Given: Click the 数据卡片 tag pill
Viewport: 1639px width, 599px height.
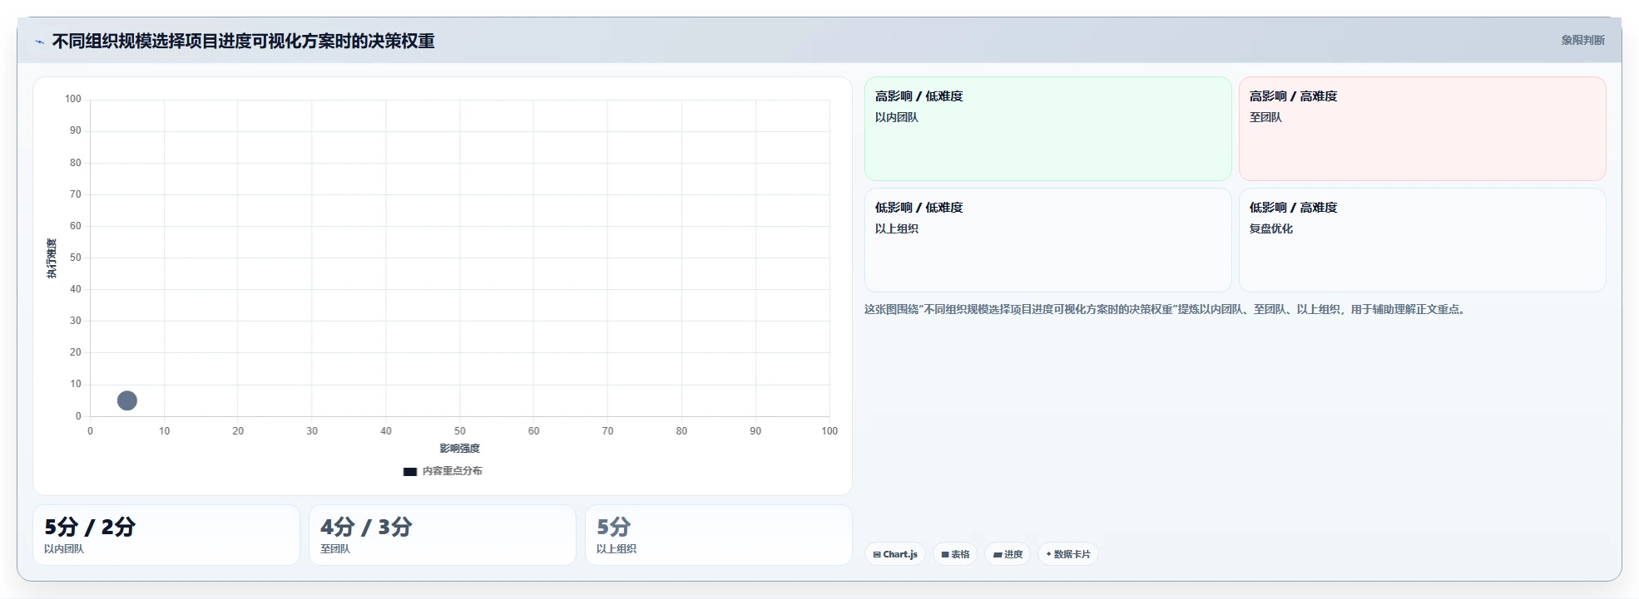Looking at the screenshot, I should pos(1068,554).
